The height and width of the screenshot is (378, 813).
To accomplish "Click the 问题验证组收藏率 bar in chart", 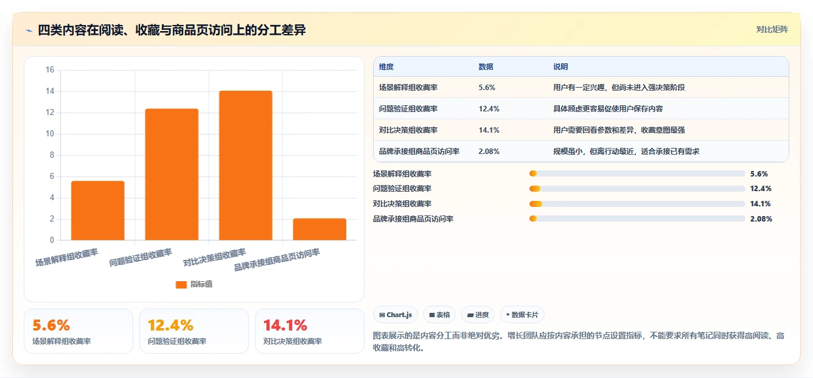I will click(172, 174).
